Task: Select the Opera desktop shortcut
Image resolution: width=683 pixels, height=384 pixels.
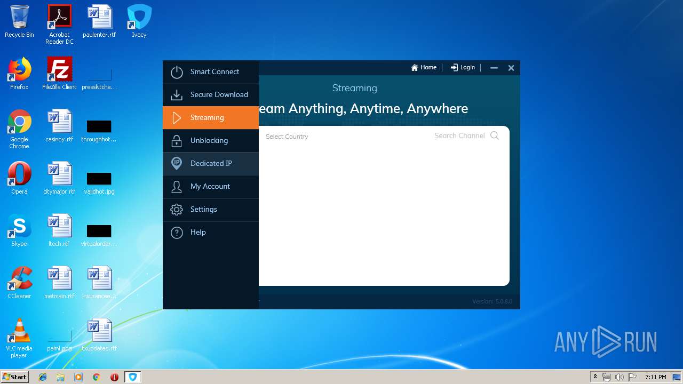Action: coord(19,178)
